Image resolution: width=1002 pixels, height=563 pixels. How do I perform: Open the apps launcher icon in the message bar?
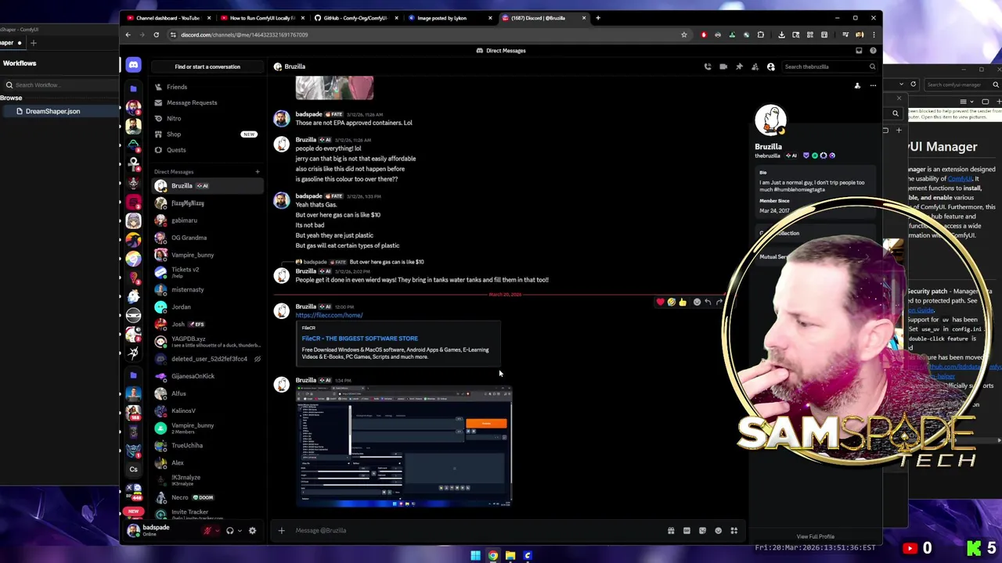tap(733, 530)
